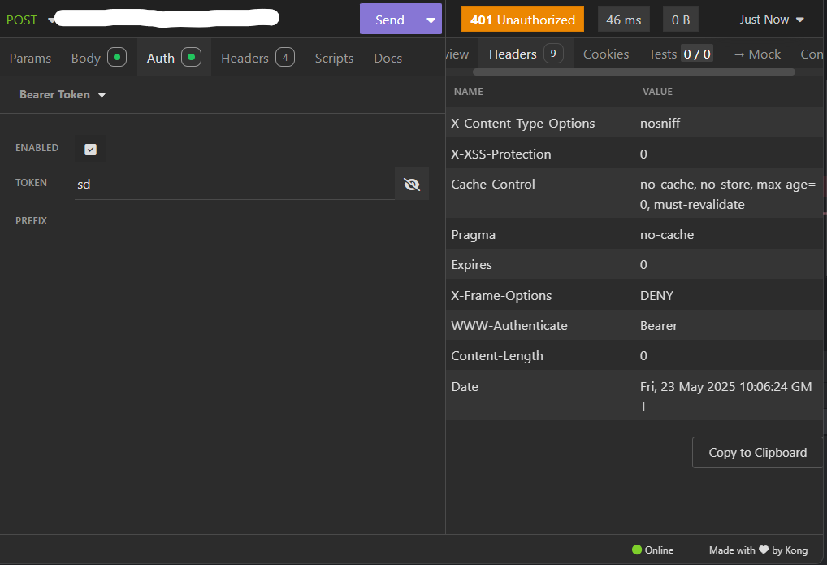This screenshot has width=827, height=565.
Task: Click the Pragma header name
Action: point(473,234)
